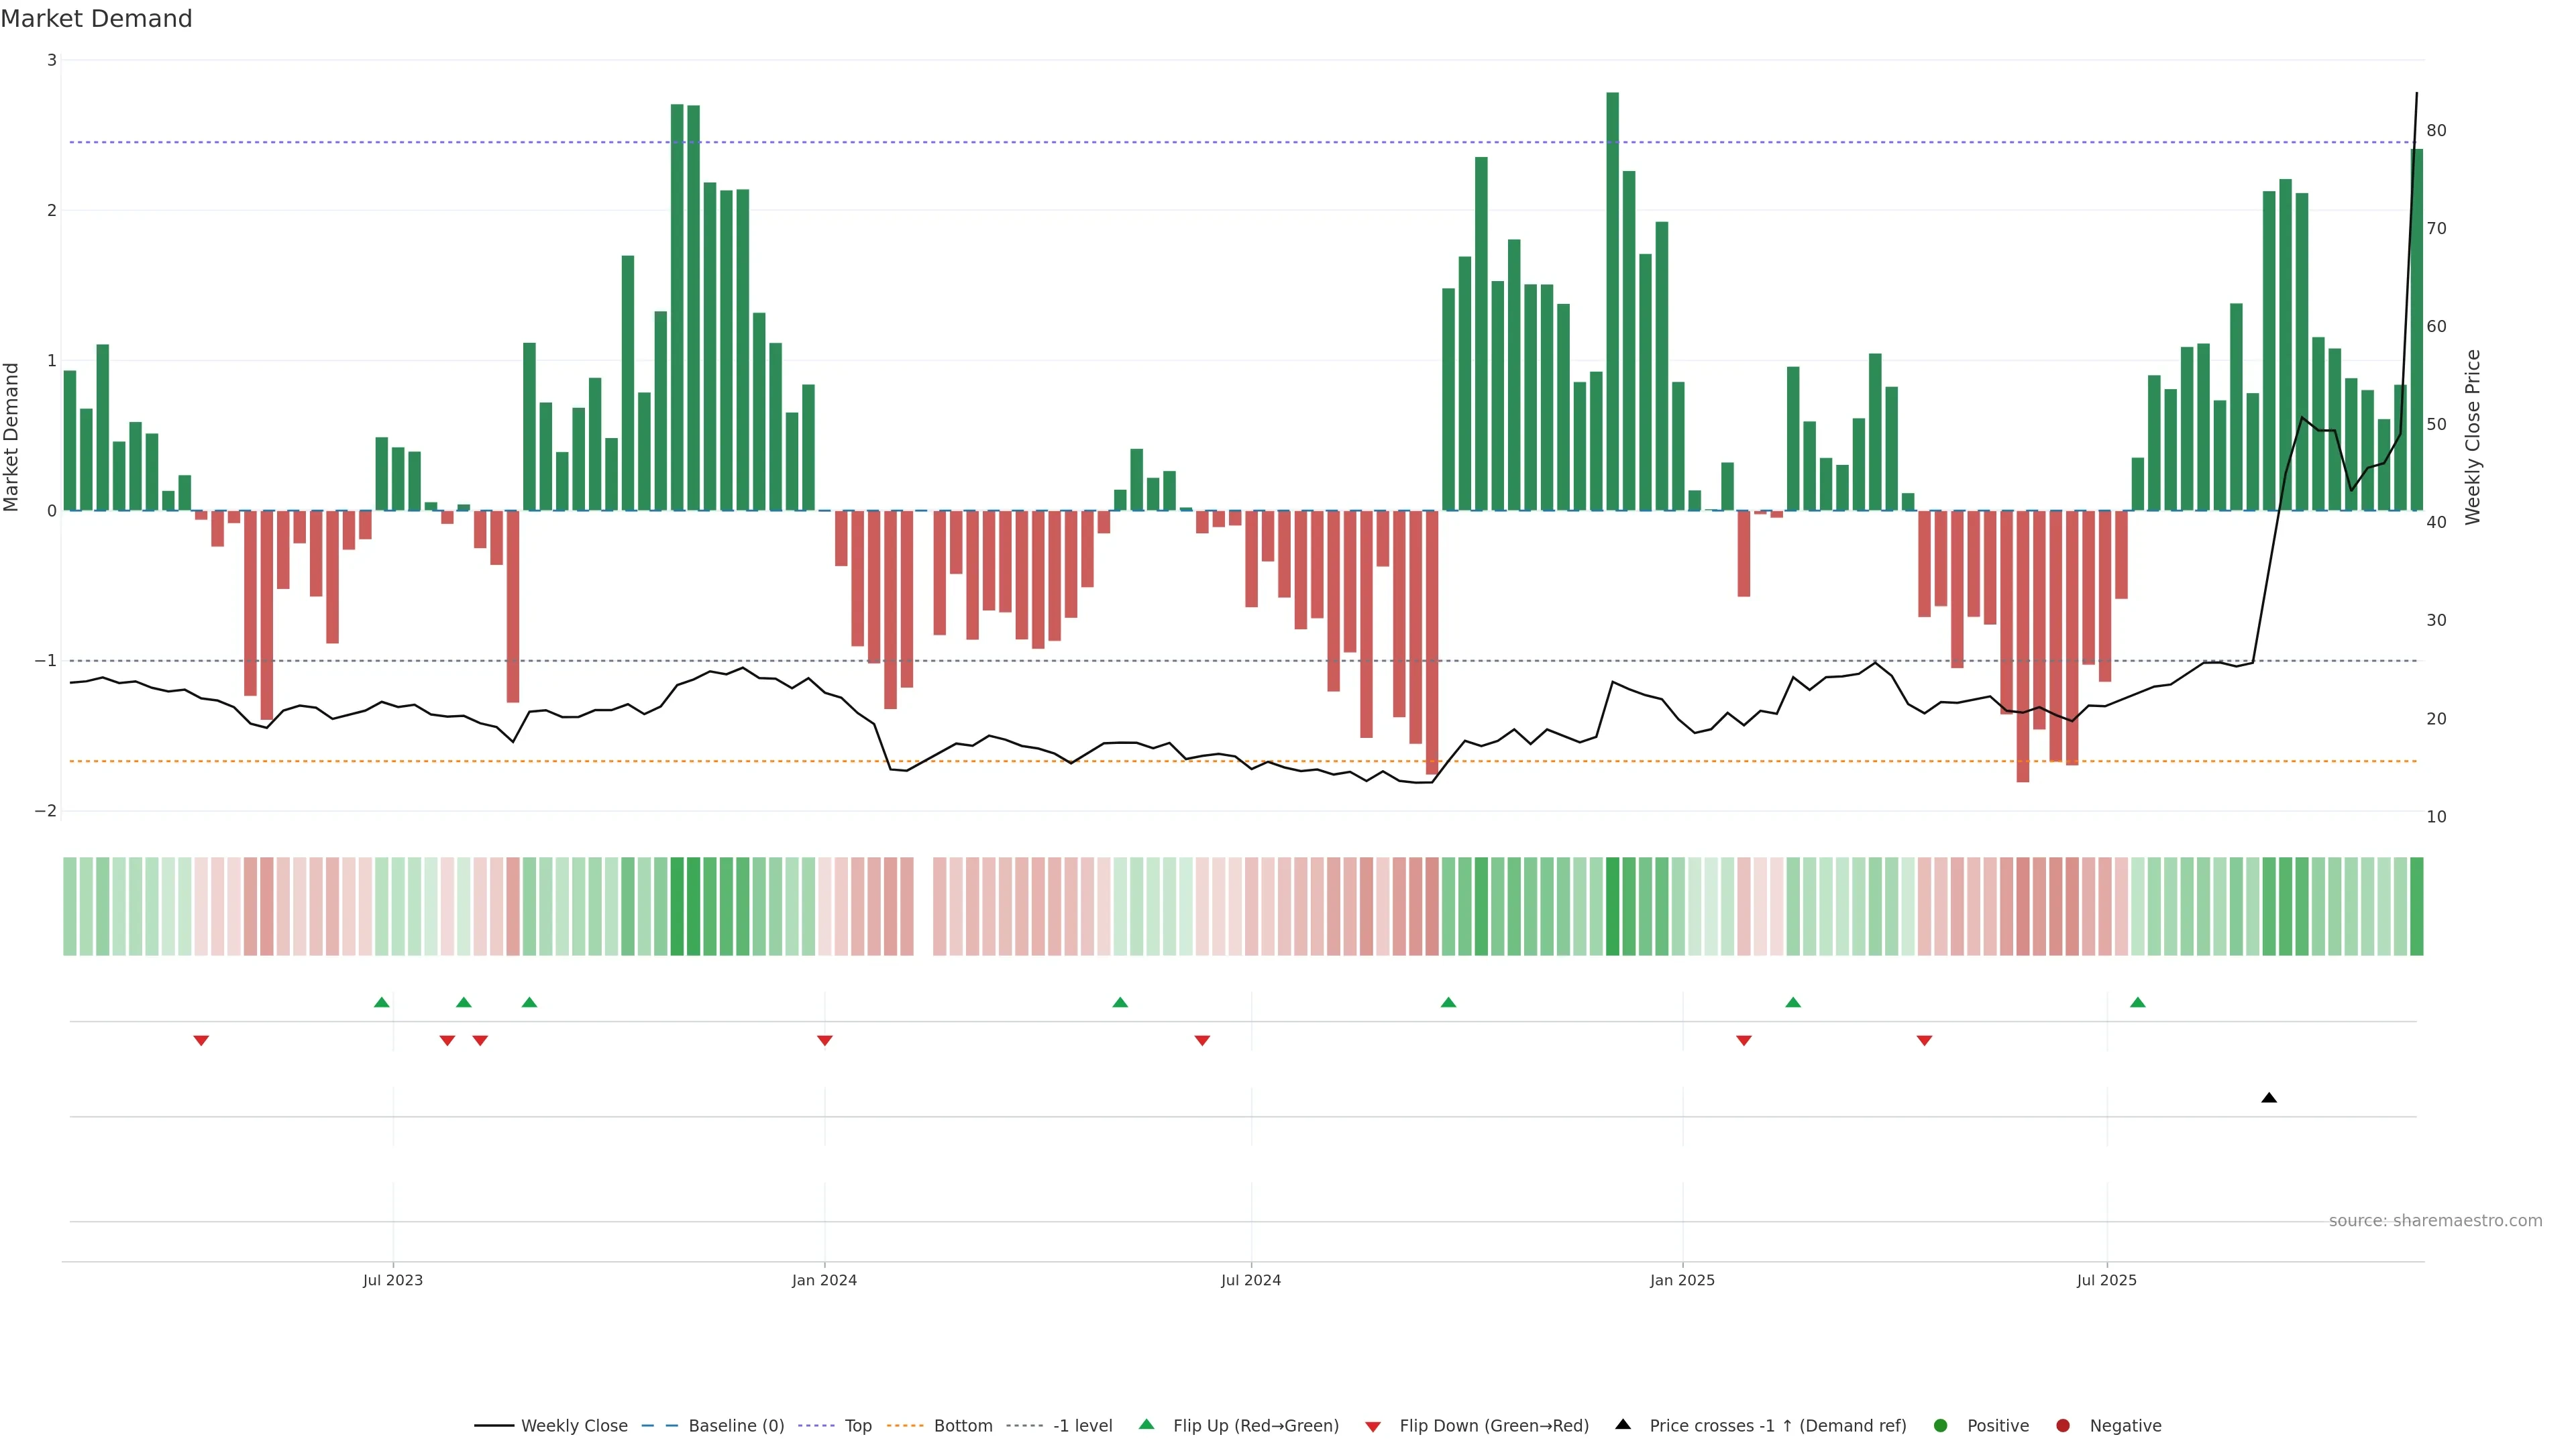Click the leftmost red flip-down marker
This screenshot has height=1449, width=2576.
point(201,1041)
